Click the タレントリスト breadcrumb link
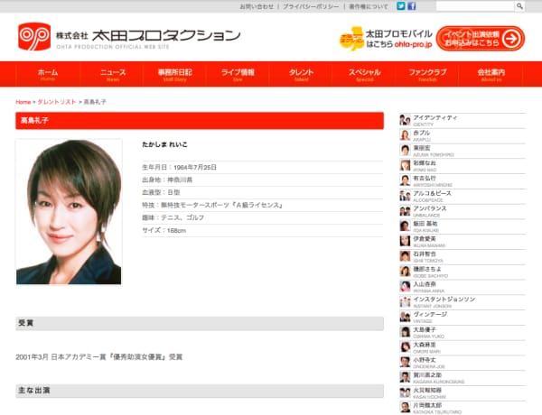The width and height of the screenshot is (542, 415). (56, 102)
